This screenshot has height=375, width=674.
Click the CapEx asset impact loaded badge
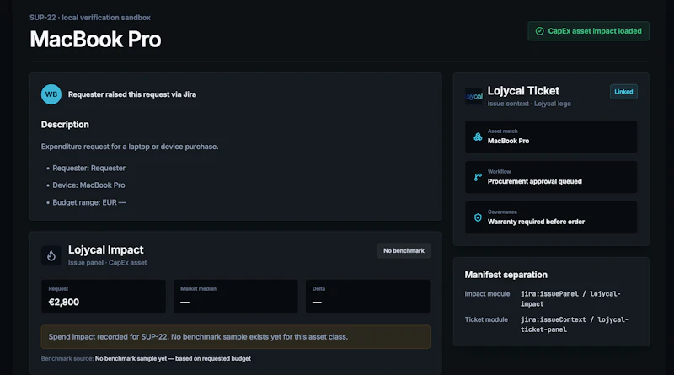[x=588, y=31]
